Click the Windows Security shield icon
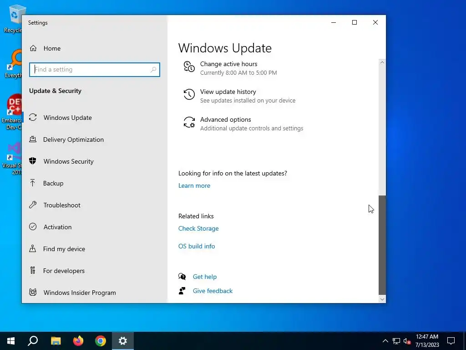The image size is (466, 350). (33, 161)
